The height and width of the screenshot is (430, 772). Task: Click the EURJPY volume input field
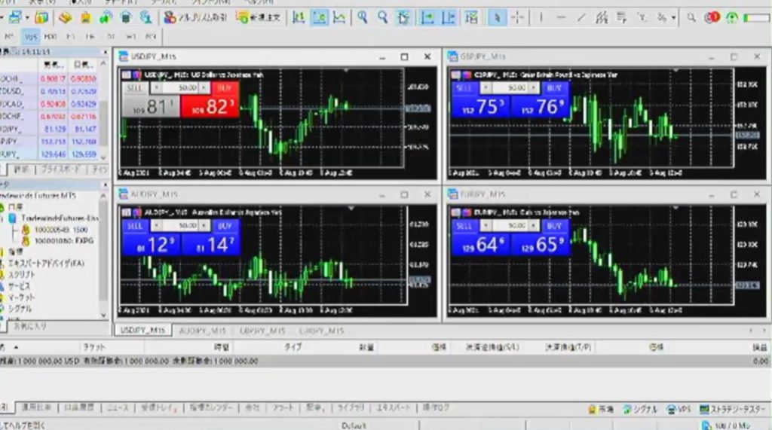pos(516,226)
